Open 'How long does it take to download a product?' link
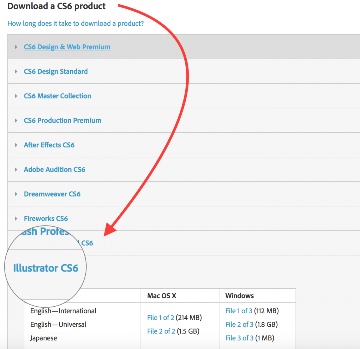 pyautogui.click(x=76, y=23)
